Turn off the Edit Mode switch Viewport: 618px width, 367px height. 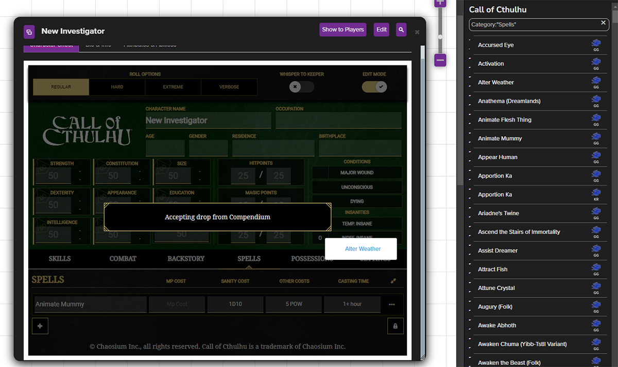pos(374,87)
